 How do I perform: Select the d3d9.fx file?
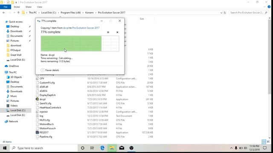tap(44, 91)
